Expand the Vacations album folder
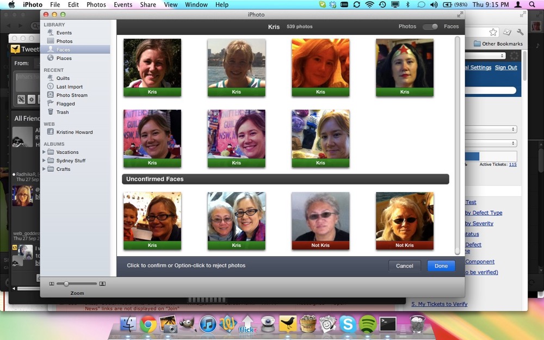Viewport: 544px width, 340px height. click(44, 152)
